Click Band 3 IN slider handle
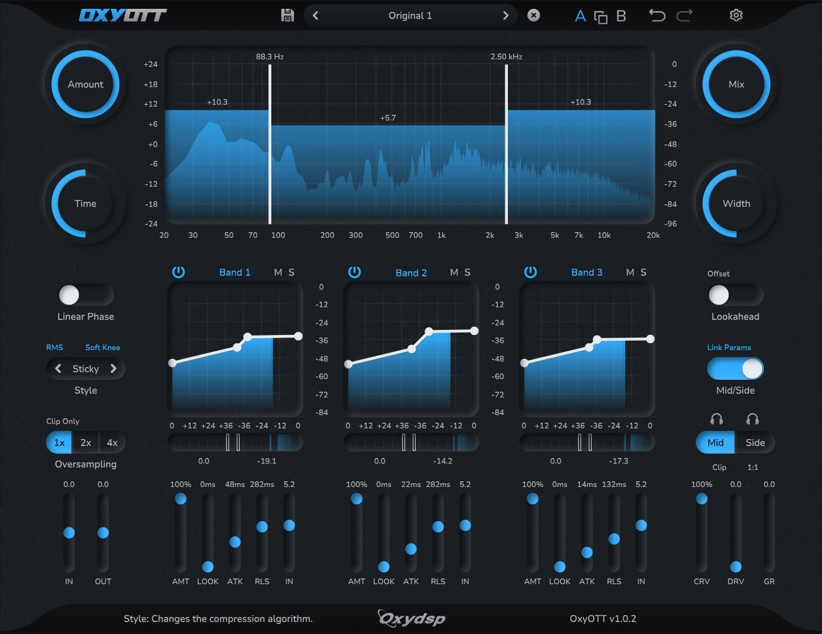The width and height of the screenshot is (822, 634). pyautogui.click(x=641, y=525)
